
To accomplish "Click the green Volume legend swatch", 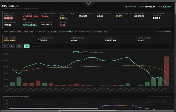I will tap(96, 52).
